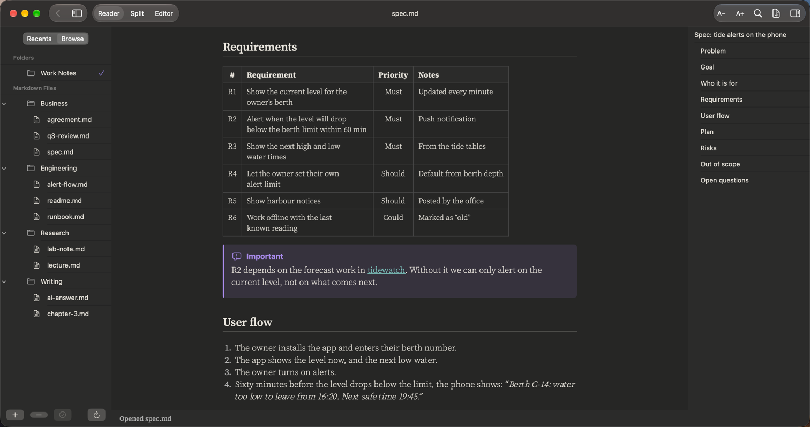Click 'Show harbour notices' requirement cell

307,201
